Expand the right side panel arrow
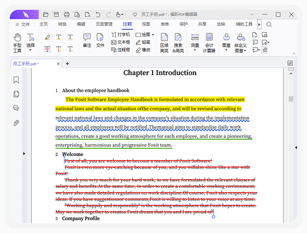Viewport: 307px width, 233px height. click(296, 148)
